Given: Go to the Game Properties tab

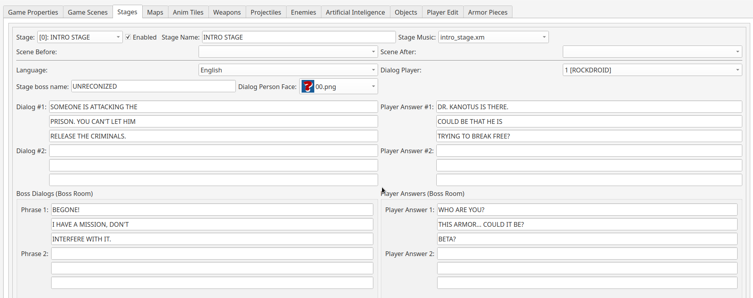Looking at the screenshot, I should point(33,12).
